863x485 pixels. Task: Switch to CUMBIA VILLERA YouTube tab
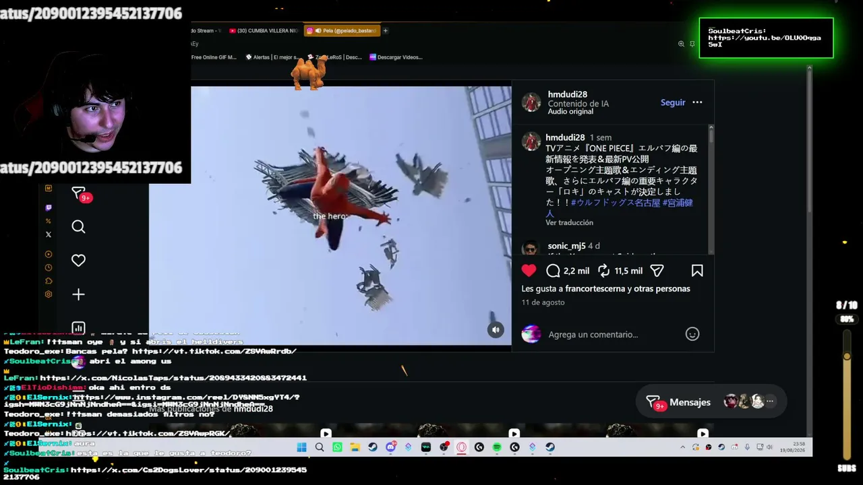point(263,30)
